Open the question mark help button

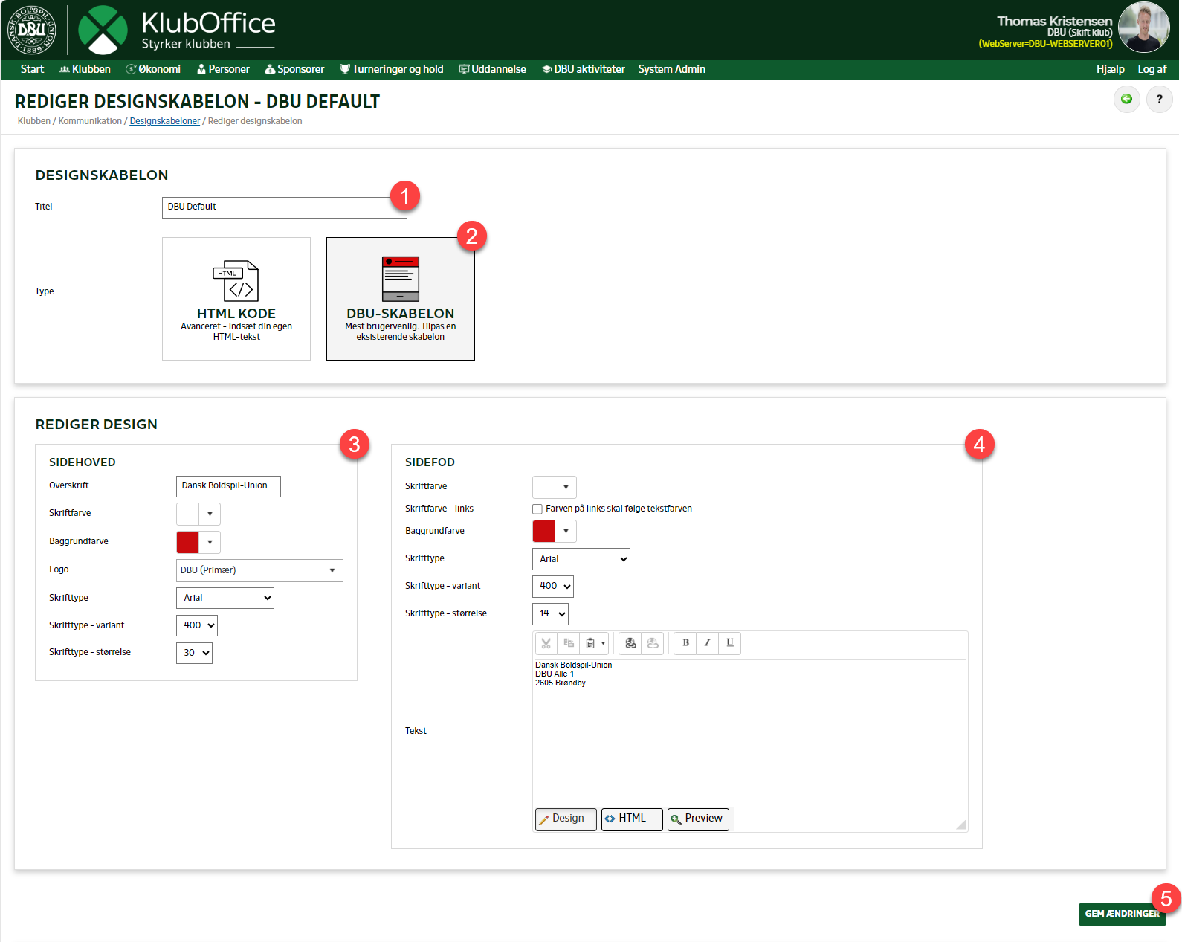(x=1159, y=99)
